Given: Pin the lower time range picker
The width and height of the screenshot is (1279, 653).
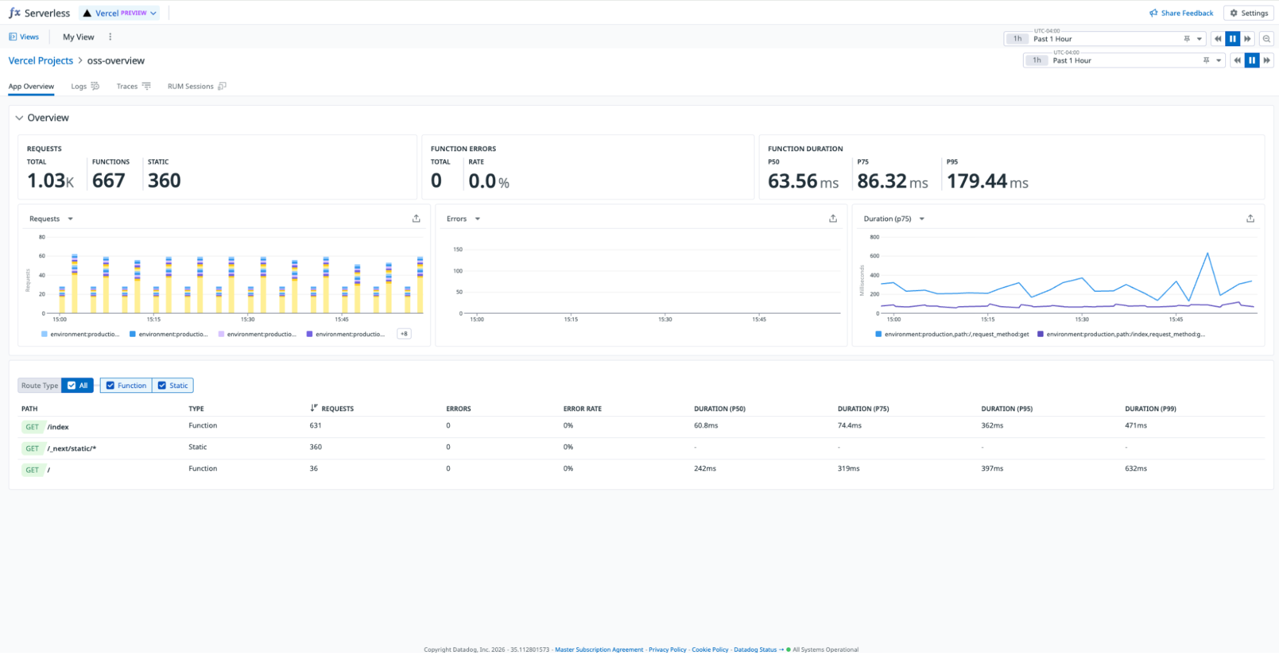Looking at the screenshot, I should point(1206,61).
